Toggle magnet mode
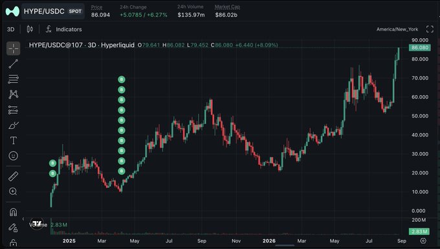The height and width of the screenshot is (249, 440). click(13, 212)
